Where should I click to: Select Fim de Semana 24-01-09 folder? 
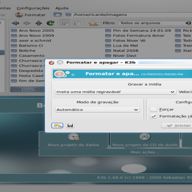pos(138,30)
